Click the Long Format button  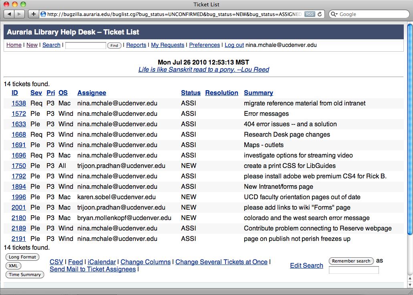coord(22,257)
